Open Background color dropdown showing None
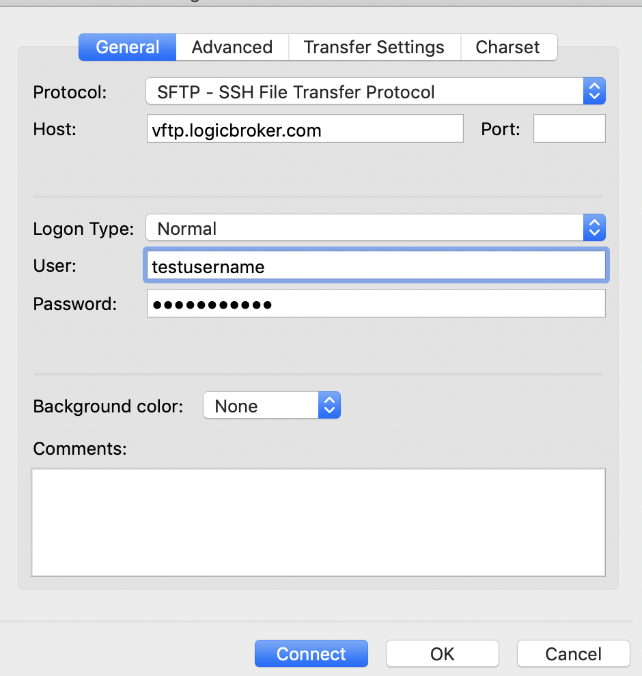This screenshot has height=676, width=642. click(x=262, y=406)
